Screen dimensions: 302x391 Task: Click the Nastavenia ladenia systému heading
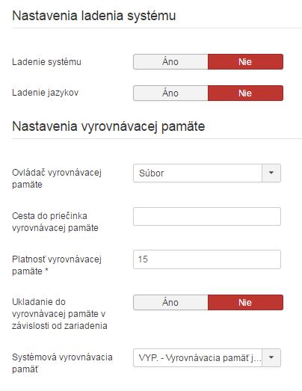coord(94,16)
